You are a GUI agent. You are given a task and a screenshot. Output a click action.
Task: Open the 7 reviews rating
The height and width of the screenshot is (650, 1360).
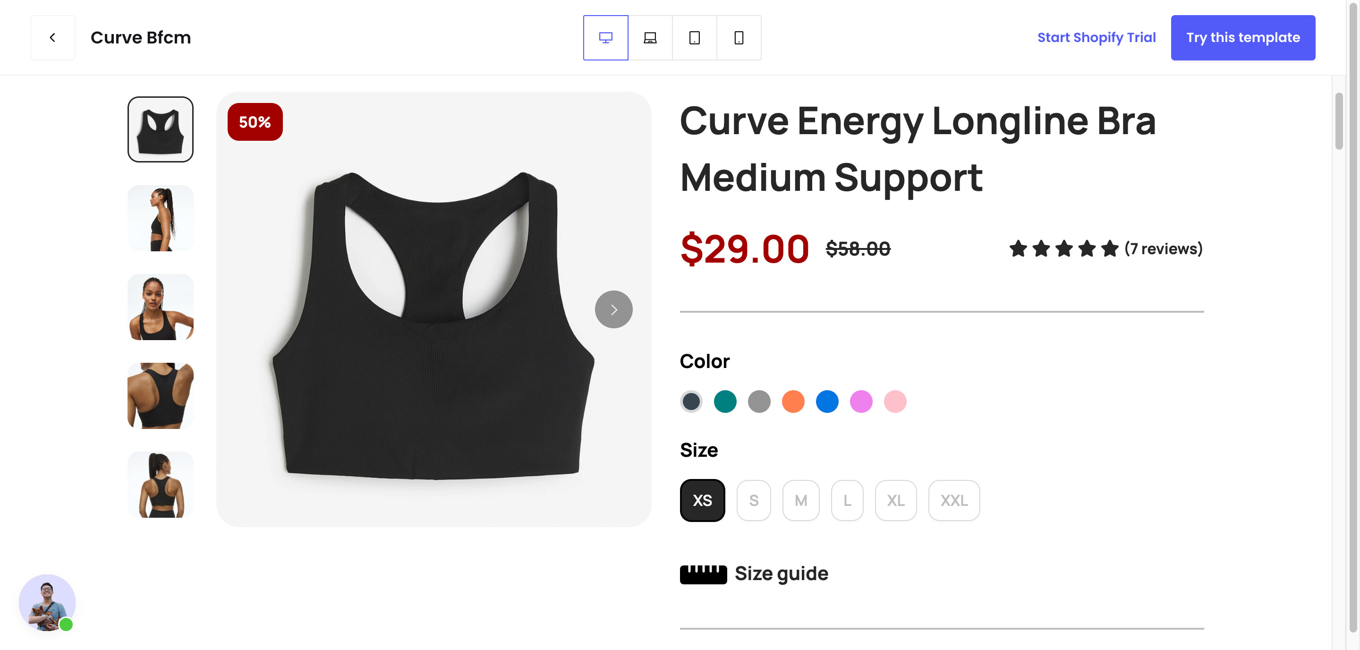[x=1105, y=248]
